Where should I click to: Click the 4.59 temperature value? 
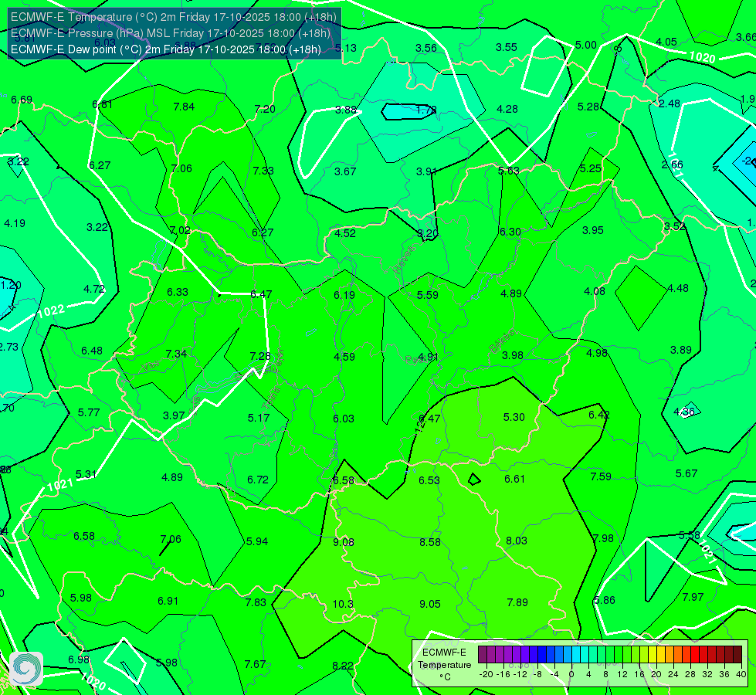344,357
